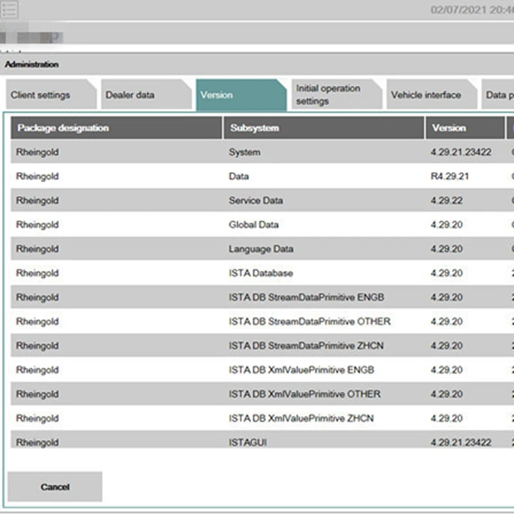This screenshot has height=514, width=514.
Task: Select the Language Data row
Action: (262, 249)
